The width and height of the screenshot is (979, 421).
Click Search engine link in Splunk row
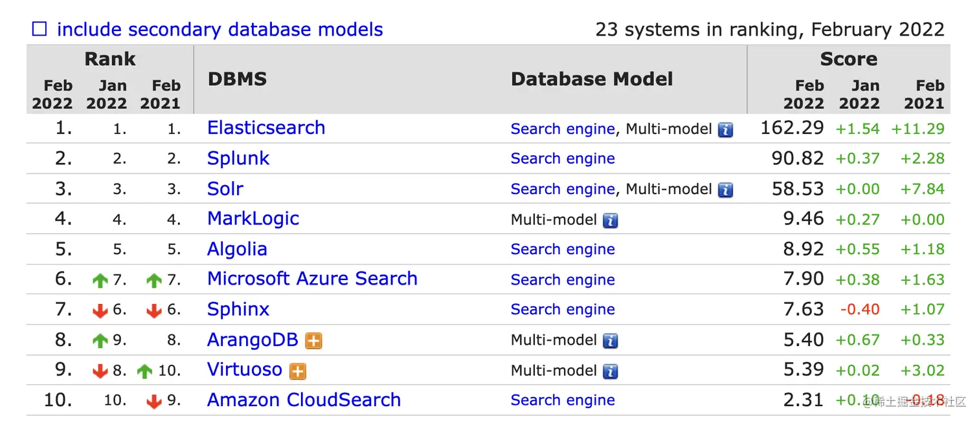[562, 159]
